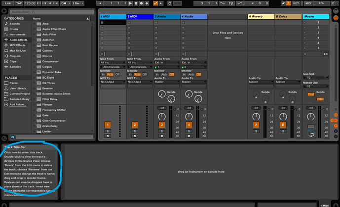Click the TAP tempo button
Screen dimensions: 340x207
click(x=19, y=3)
